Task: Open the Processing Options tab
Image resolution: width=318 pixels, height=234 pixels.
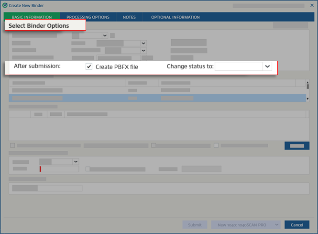Action: click(88, 17)
